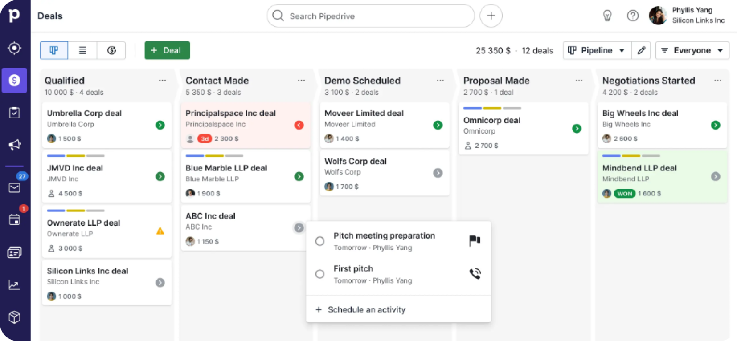Switch to forecast view

point(111,50)
